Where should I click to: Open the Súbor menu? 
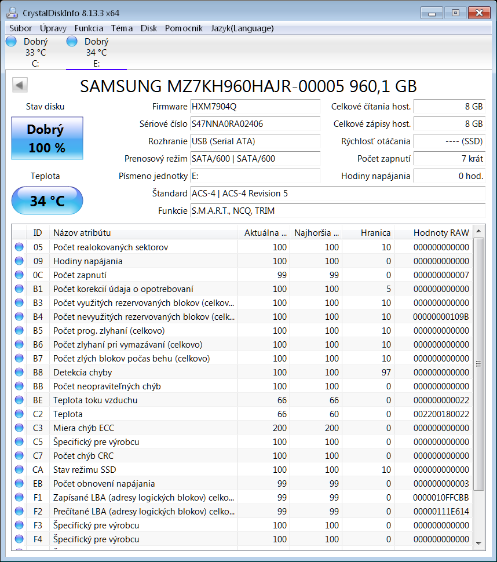(20, 28)
